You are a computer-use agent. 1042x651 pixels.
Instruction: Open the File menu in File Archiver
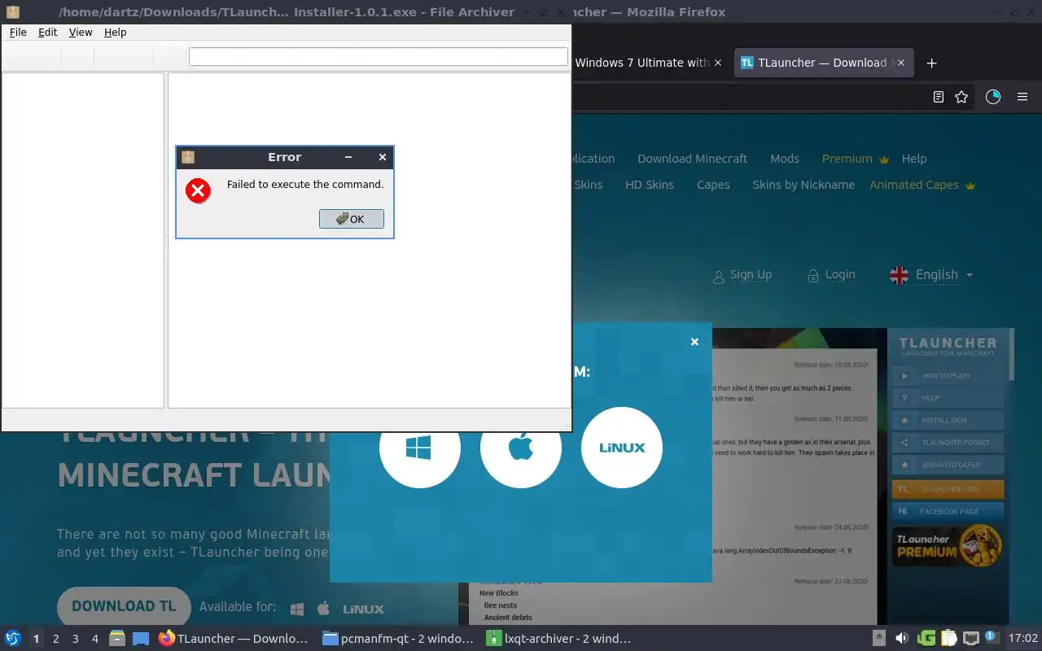pos(18,32)
